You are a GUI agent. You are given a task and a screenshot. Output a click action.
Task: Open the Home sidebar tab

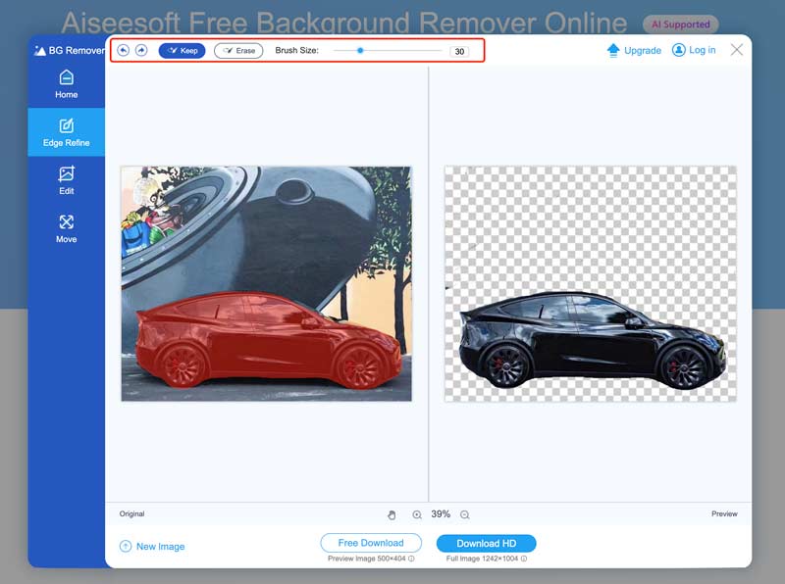click(66, 84)
